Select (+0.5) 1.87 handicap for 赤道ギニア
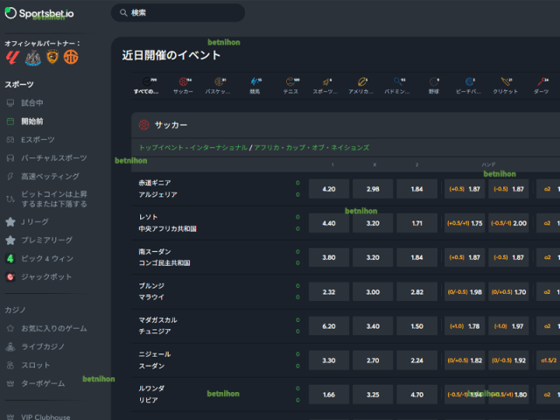 point(465,189)
